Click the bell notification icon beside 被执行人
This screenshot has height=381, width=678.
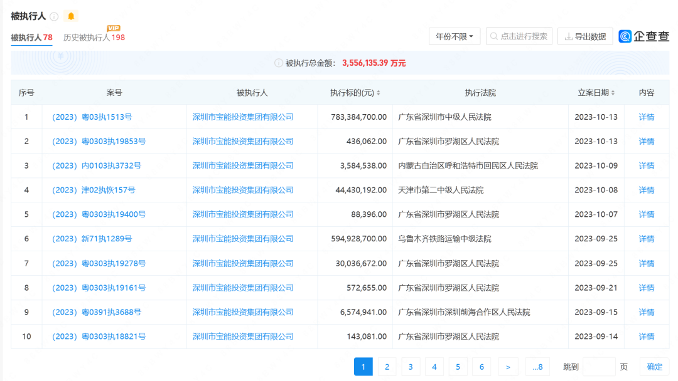point(70,16)
